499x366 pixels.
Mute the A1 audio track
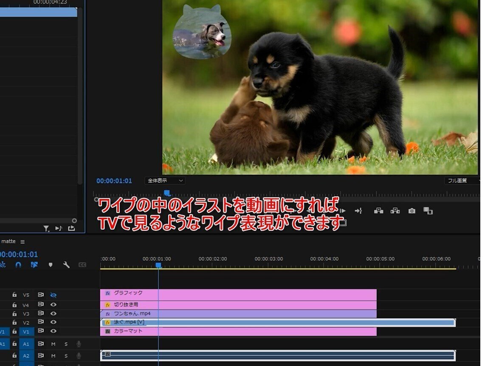(54, 344)
